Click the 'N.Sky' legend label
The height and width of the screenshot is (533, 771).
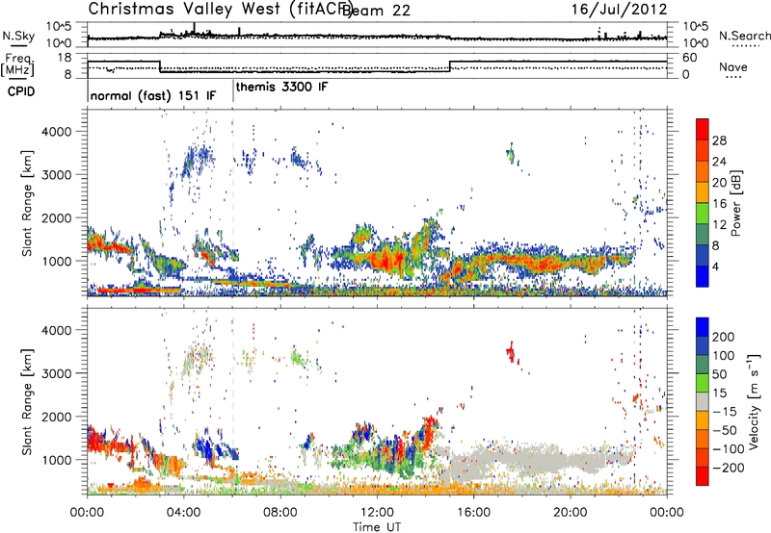tap(18, 36)
